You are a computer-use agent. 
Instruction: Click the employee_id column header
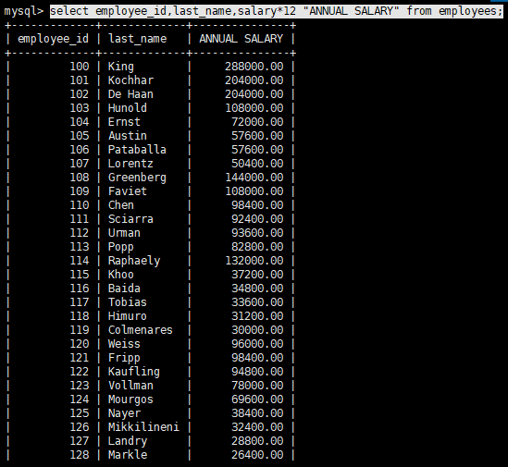click(x=53, y=39)
